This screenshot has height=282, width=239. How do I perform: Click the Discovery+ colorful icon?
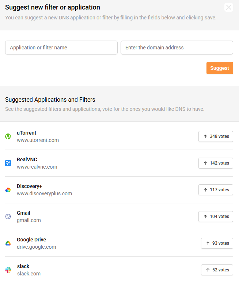click(x=8, y=190)
